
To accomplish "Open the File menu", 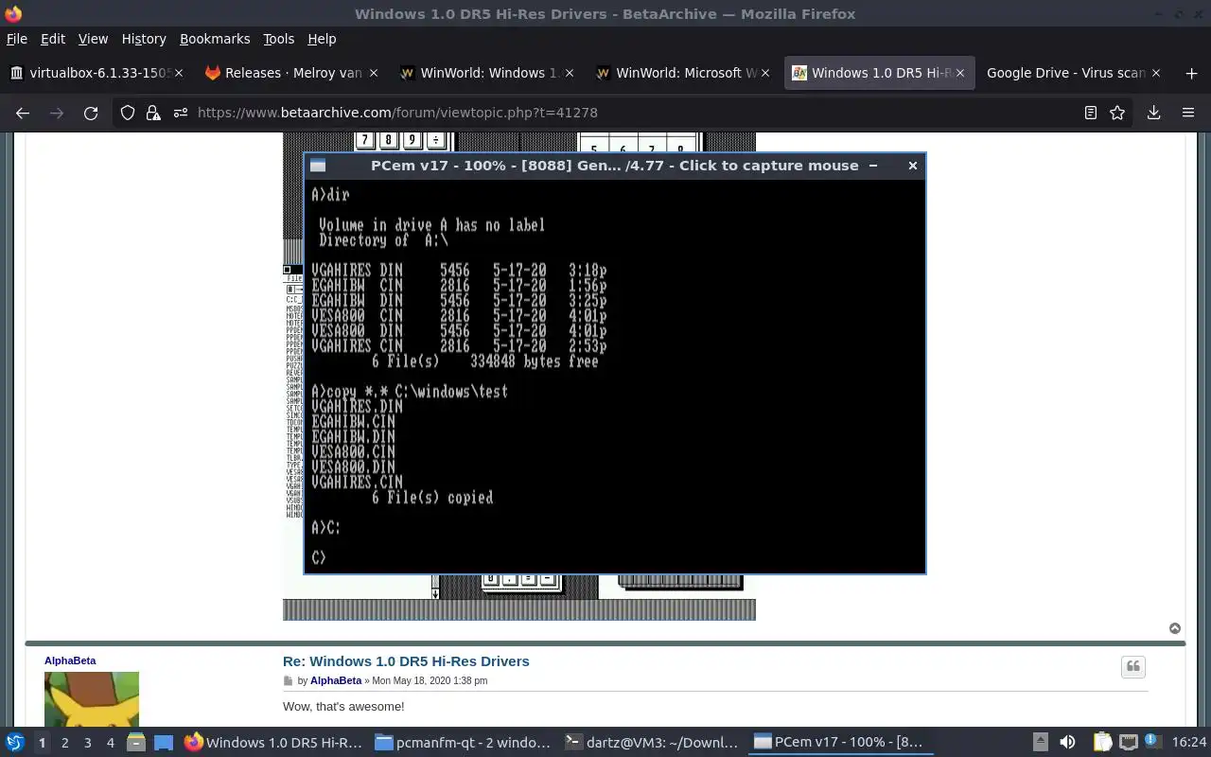I will pyautogui.click(x=17, y=39).
